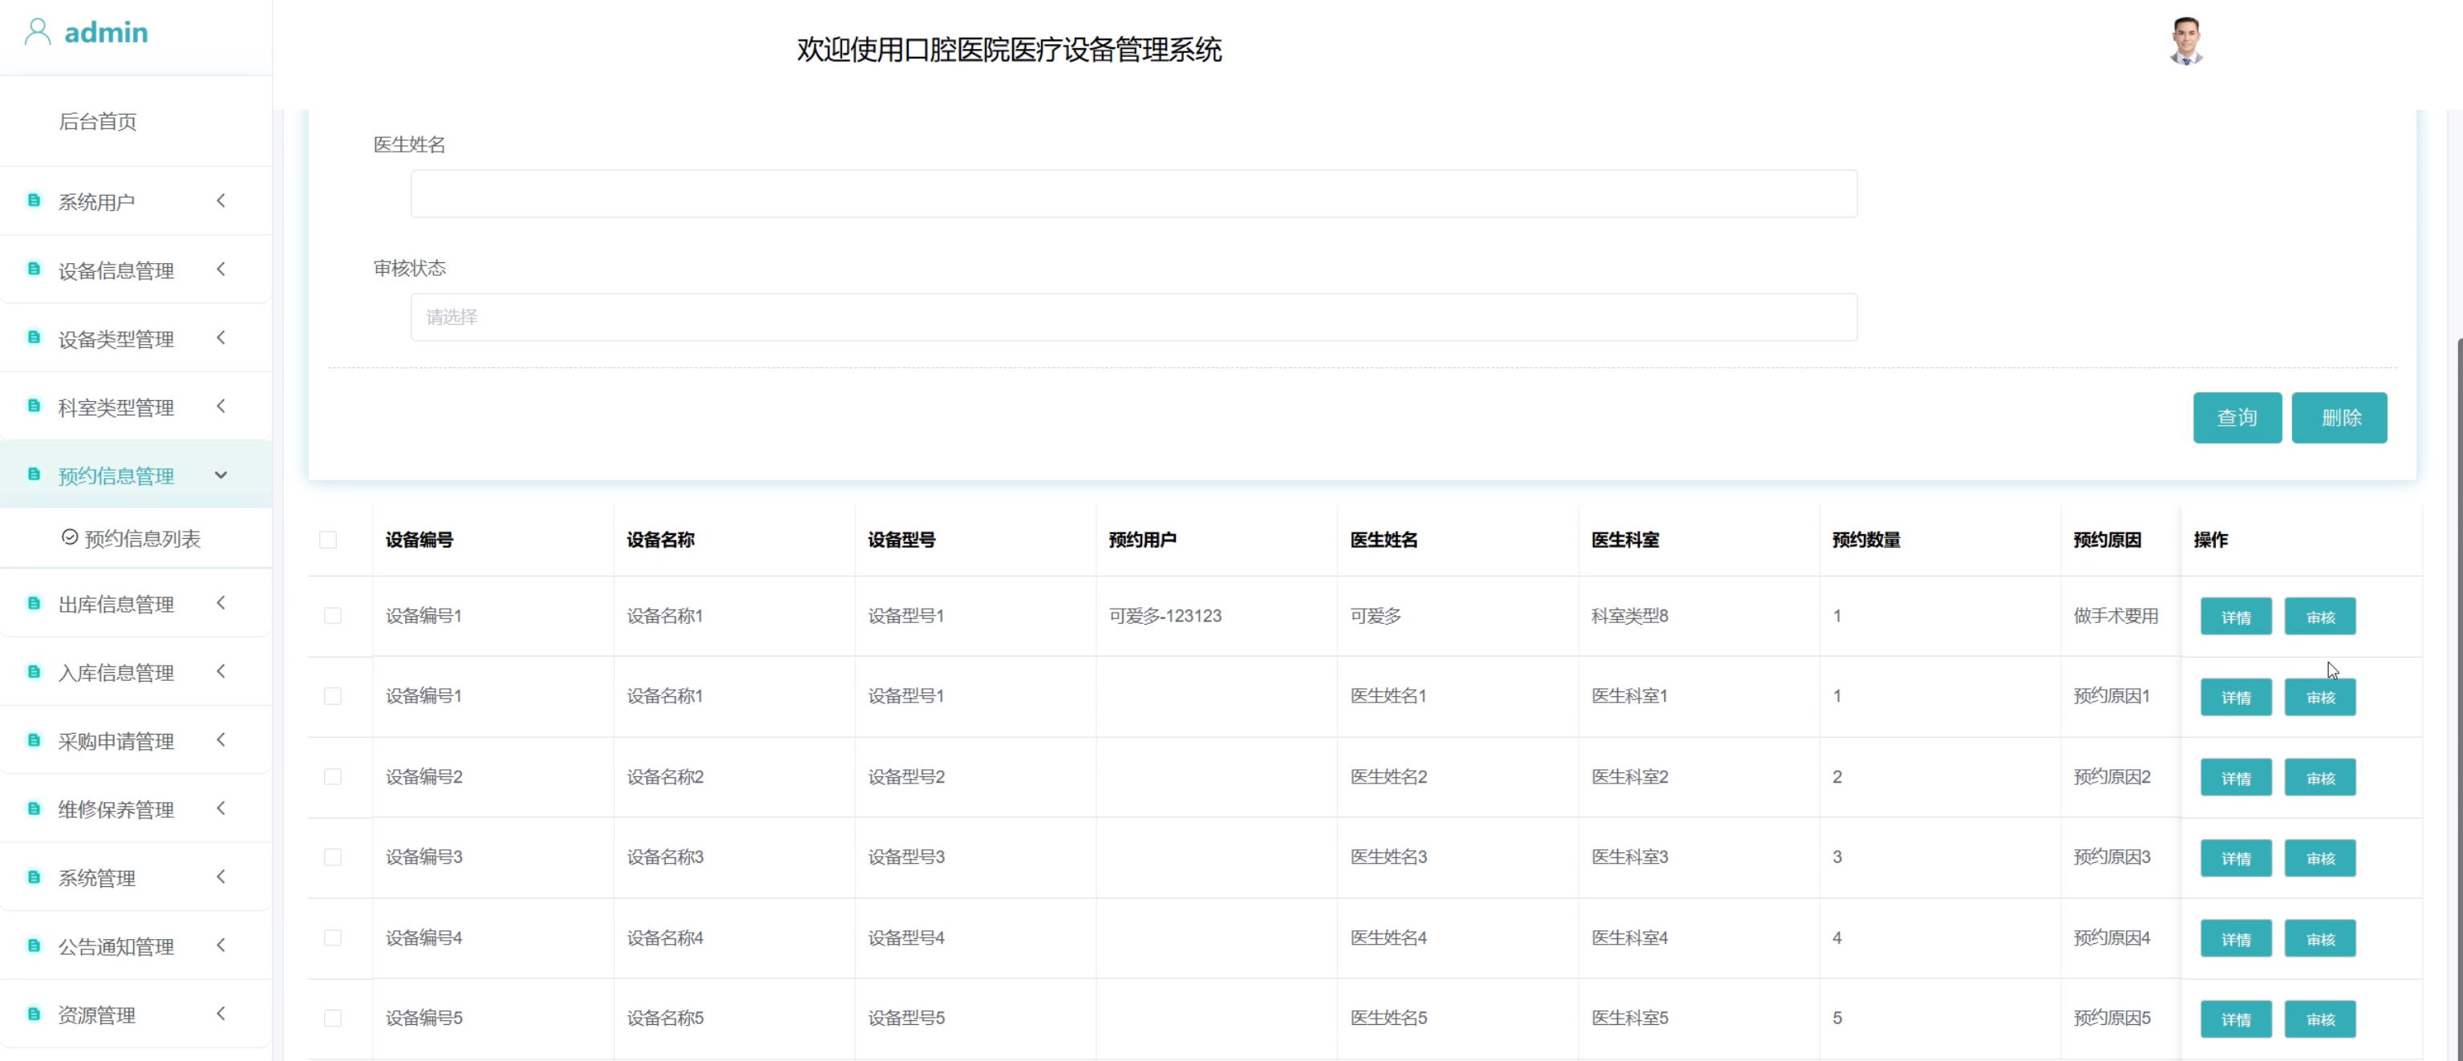Image resolution: width=2463 pixels, height=1061 pixels.
Task: Check the row with 设备编号5
Action: (333, 1018)
